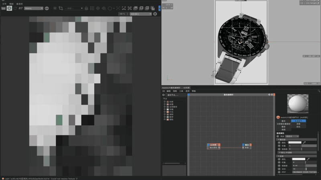The image size is (321, 180).
Task: Switch to the 优化 tab
Action: coord(299,127)
